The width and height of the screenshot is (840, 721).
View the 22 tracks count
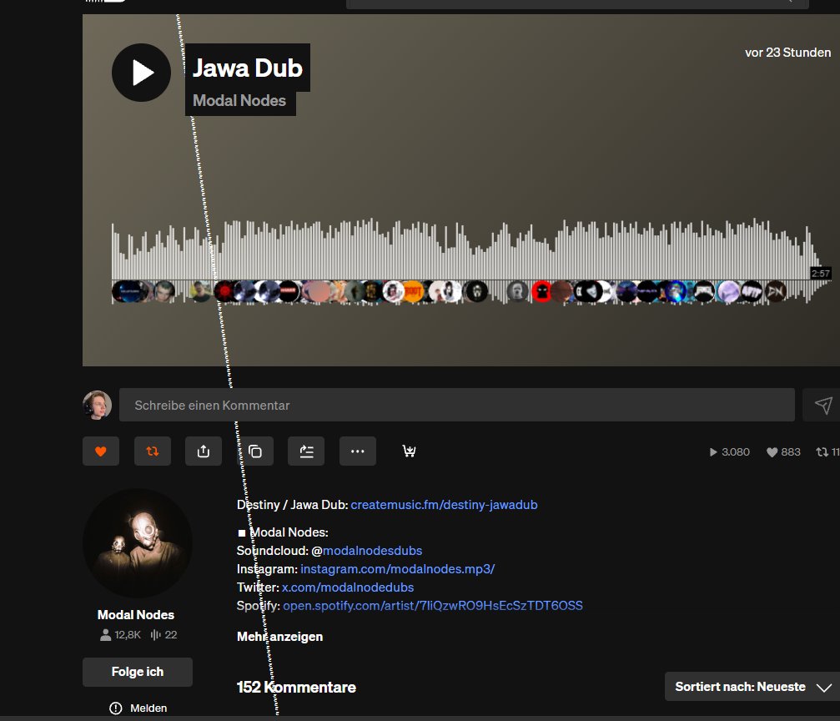click(x=164, y=635)
